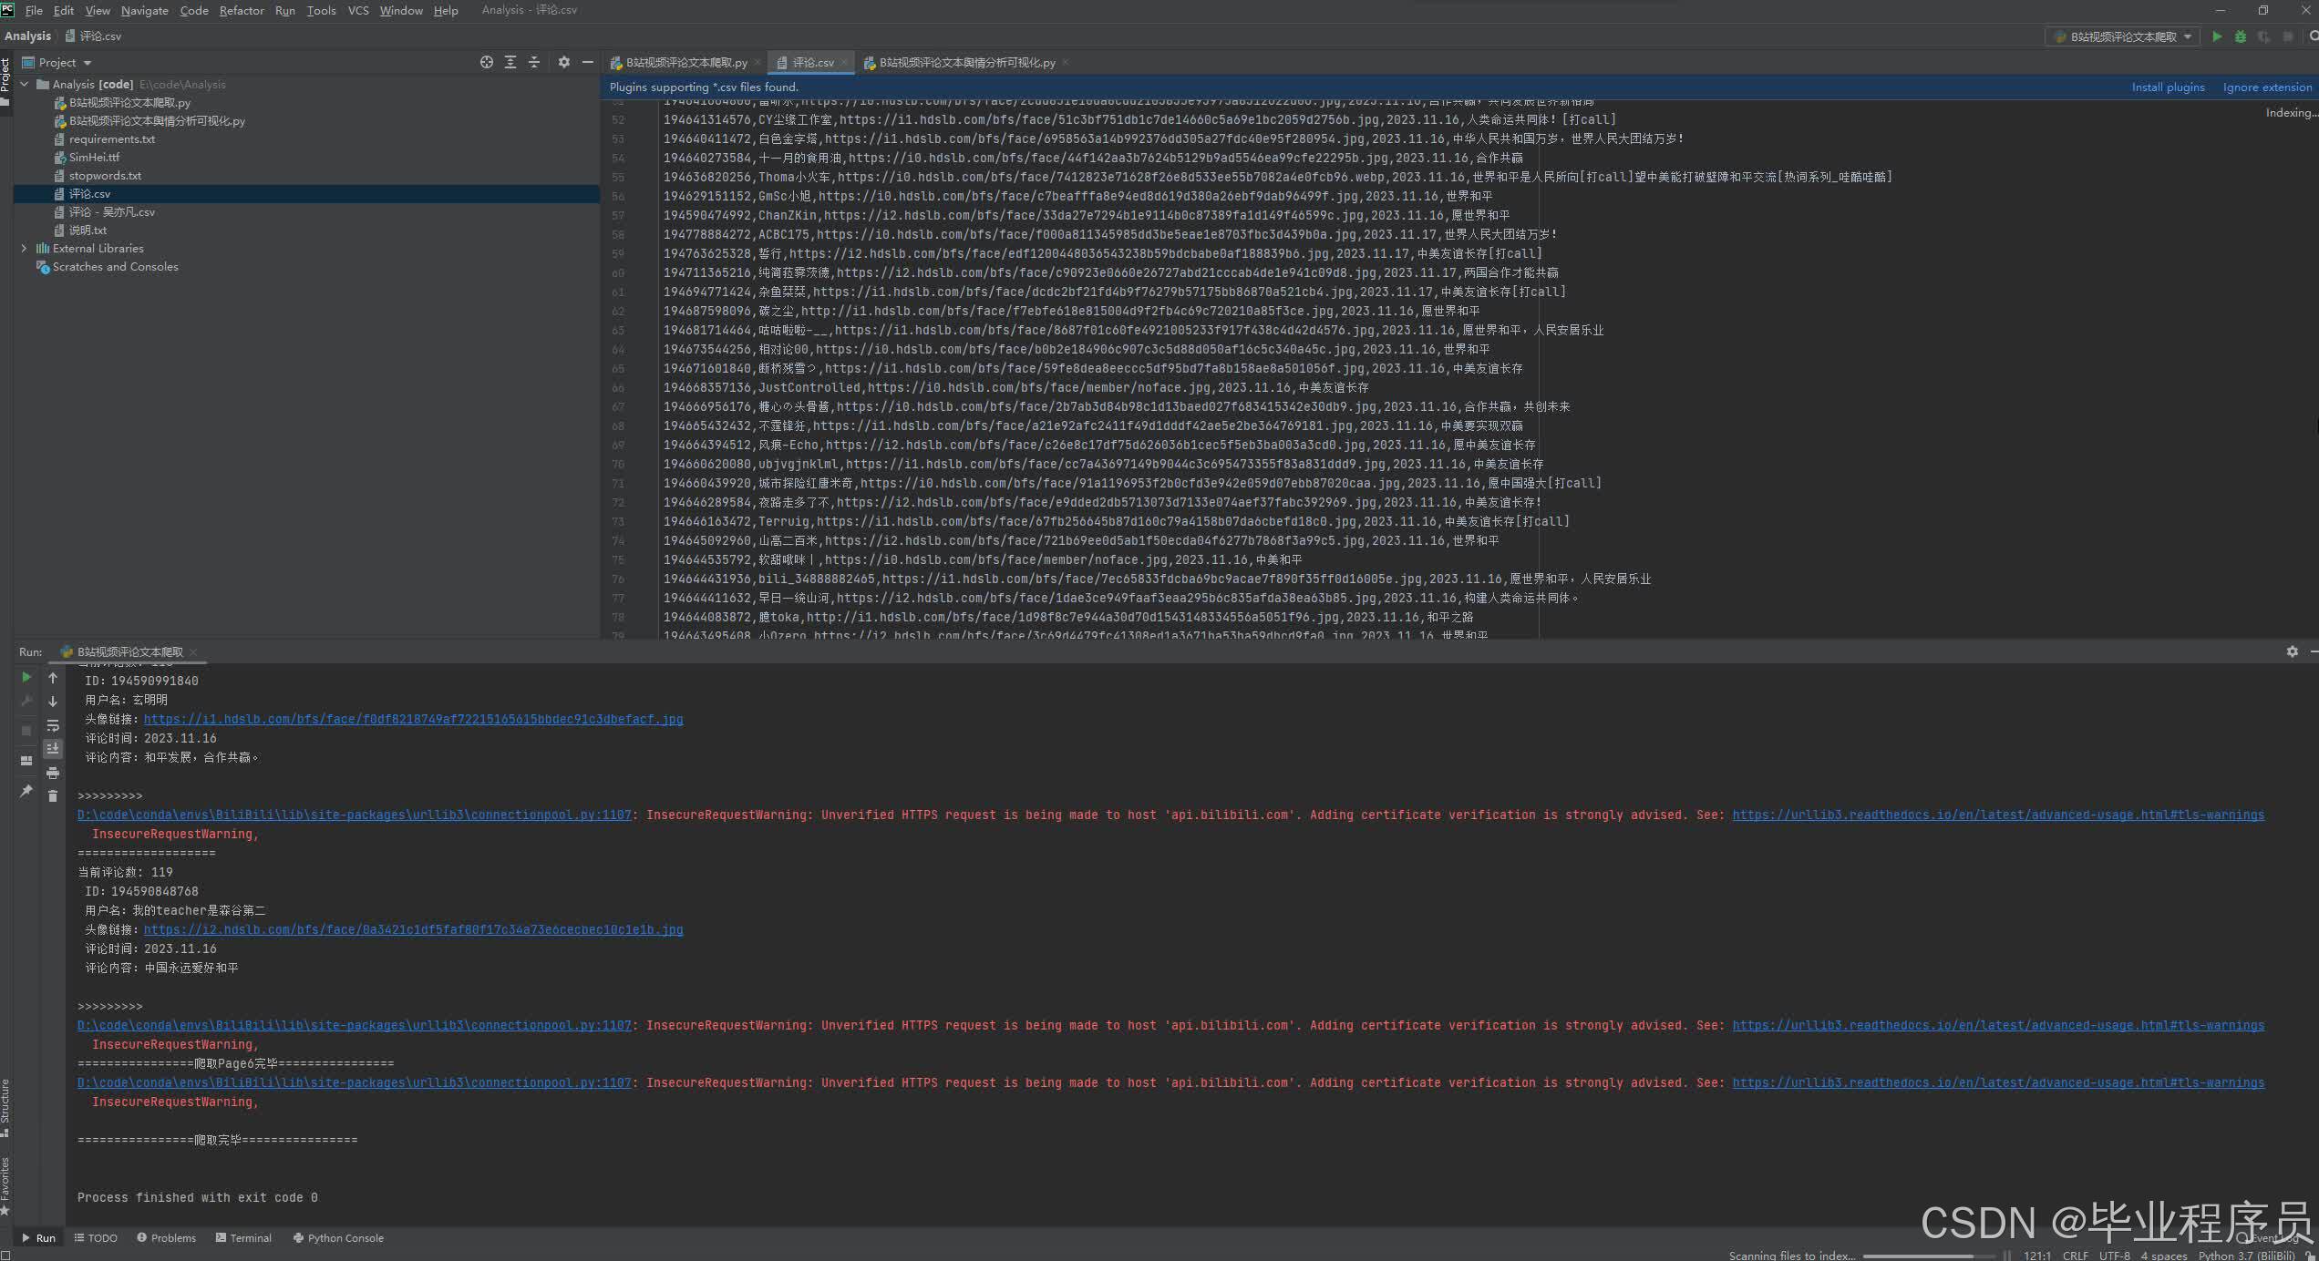Rerun script from Run panel toolbar

point(26,678)
